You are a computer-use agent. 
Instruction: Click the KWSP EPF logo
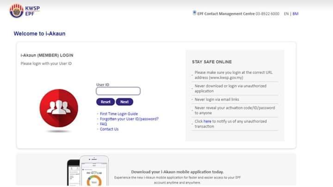point(25,11)
